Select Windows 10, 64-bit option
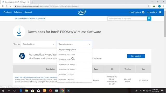The width and height of the screenshot is (166, 93). coord(74,60)
